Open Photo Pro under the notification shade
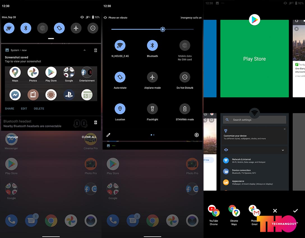The image size is (305, 238). pos(91,166)
